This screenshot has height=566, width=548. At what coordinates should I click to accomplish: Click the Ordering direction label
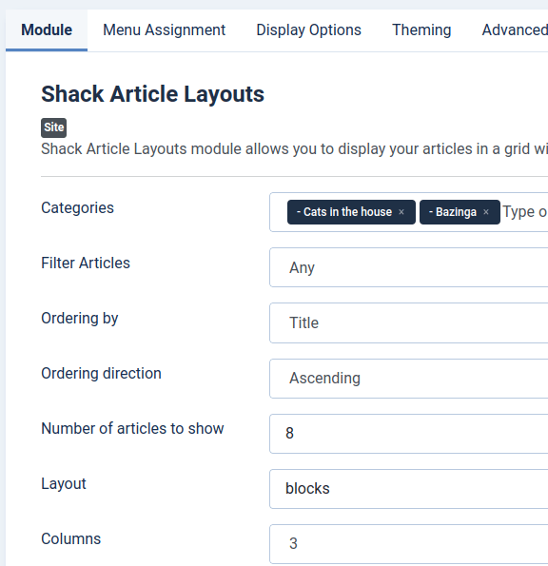coord(101,374)
